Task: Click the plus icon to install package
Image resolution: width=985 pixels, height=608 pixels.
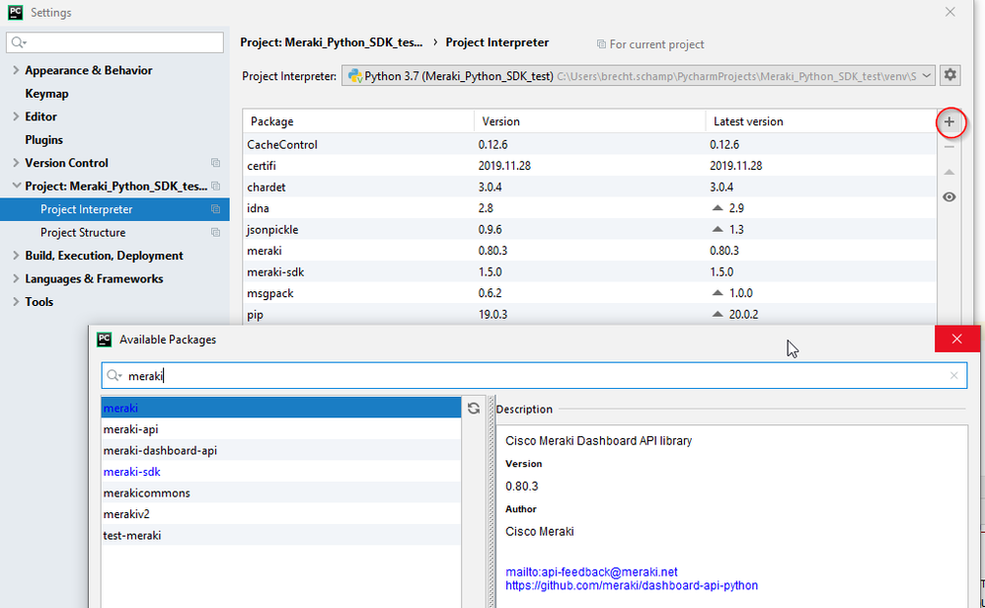Action: pyautogui.click(x=949, y=121)
